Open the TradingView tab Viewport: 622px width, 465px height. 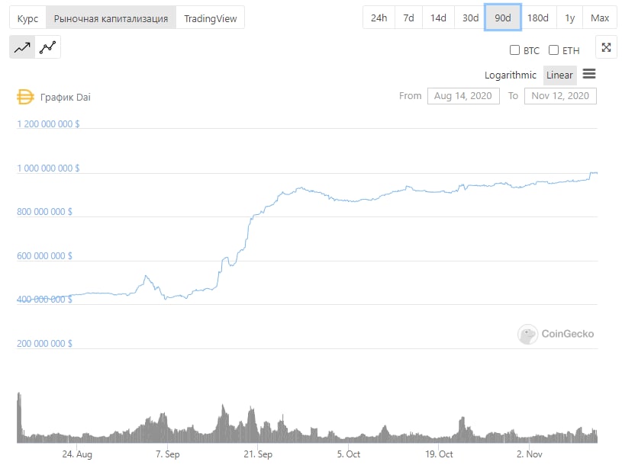coord(210,18)
